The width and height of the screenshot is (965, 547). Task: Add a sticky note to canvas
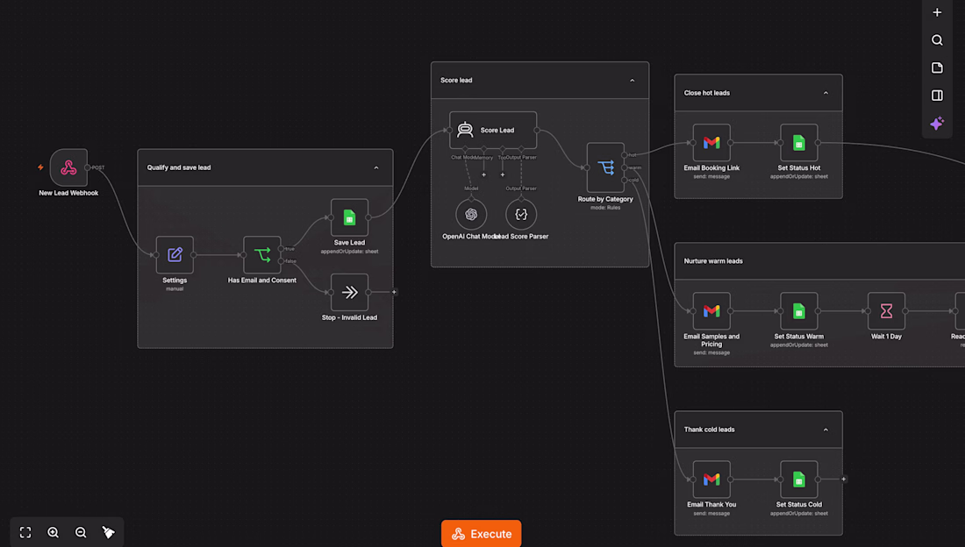(937, 67)
